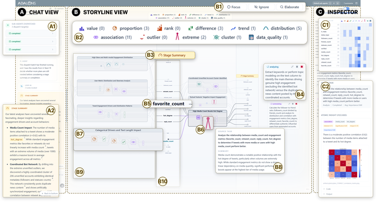
Task: Click the trash icon on the analyzing card
Action: pos(297,67)
